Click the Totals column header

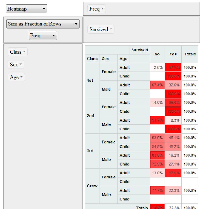[190, 54]
